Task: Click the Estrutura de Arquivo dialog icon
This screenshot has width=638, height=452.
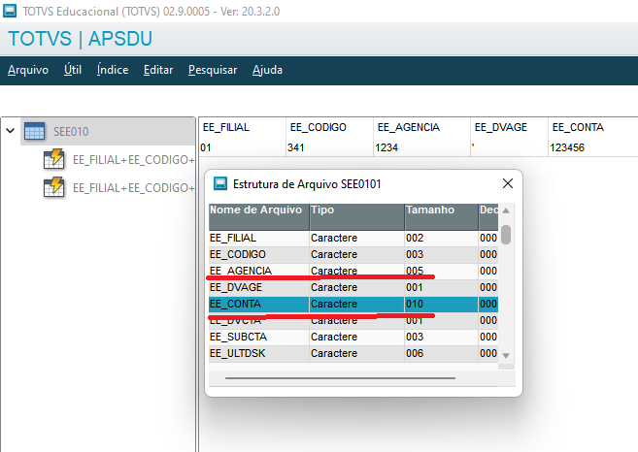Action: coord(220,183)
